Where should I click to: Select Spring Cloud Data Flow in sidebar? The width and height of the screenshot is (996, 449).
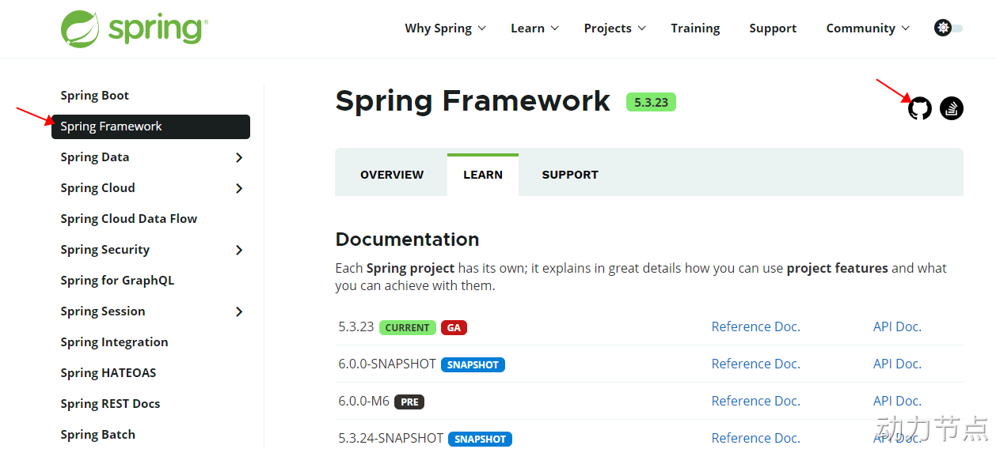tap(128, 219)
